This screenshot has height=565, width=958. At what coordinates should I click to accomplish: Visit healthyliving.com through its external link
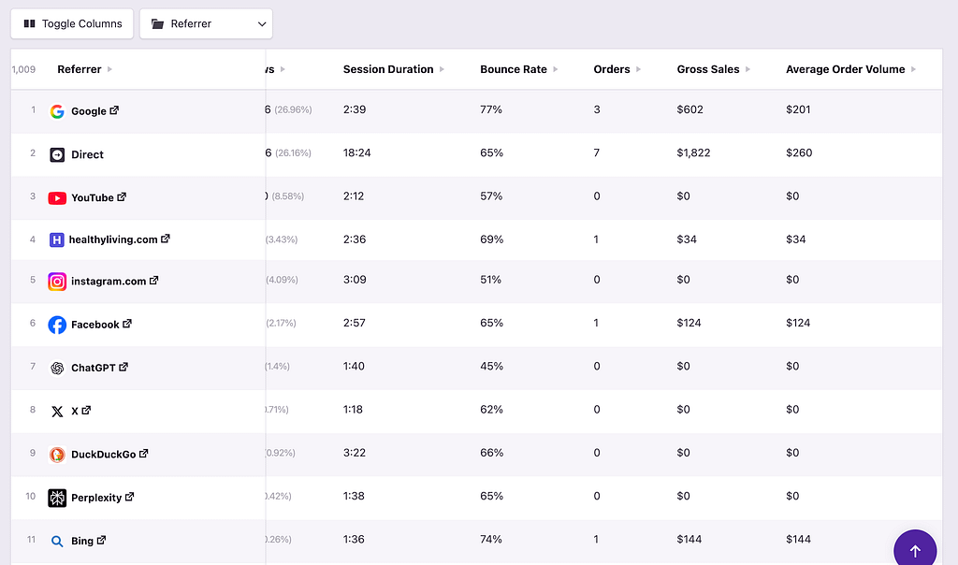[167, 239]
